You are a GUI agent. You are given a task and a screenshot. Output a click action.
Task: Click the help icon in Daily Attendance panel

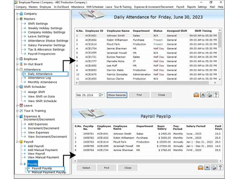(216, 95)
